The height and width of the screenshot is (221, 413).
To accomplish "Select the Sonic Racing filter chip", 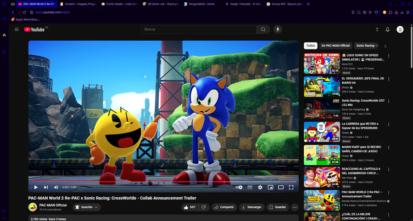I will coord(367,46).
